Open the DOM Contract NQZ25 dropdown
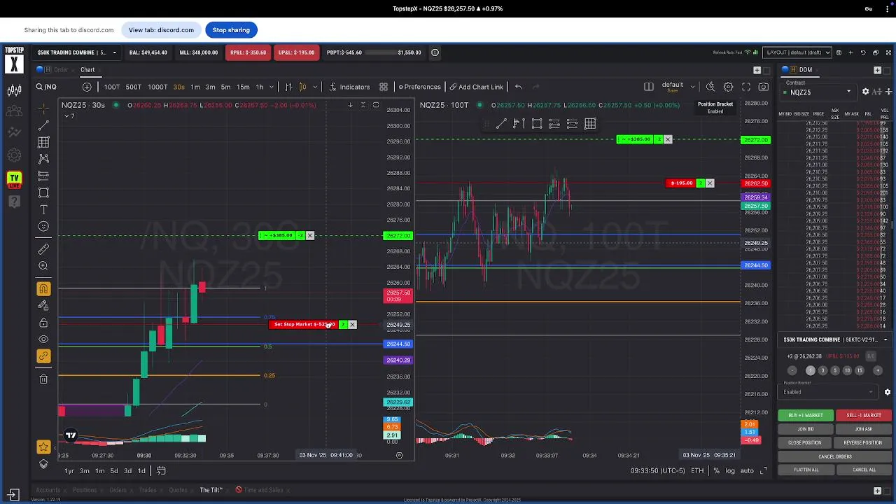This screenshot has width=896, height=504. point(818,92)
